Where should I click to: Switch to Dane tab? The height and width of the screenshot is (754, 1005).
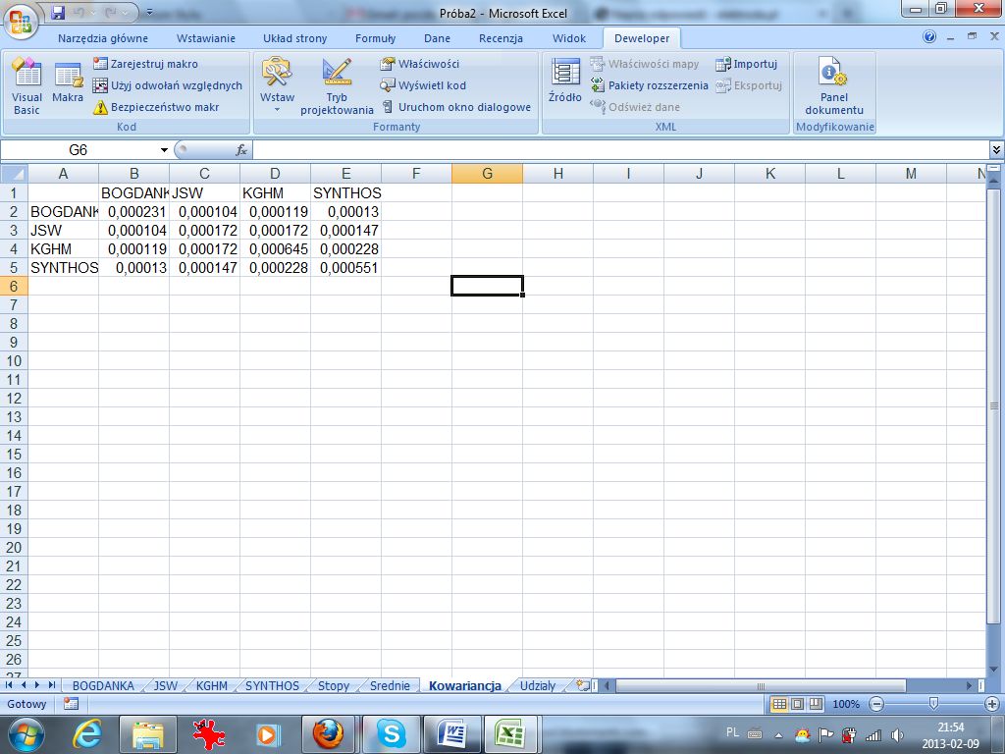tap(437, 38)
